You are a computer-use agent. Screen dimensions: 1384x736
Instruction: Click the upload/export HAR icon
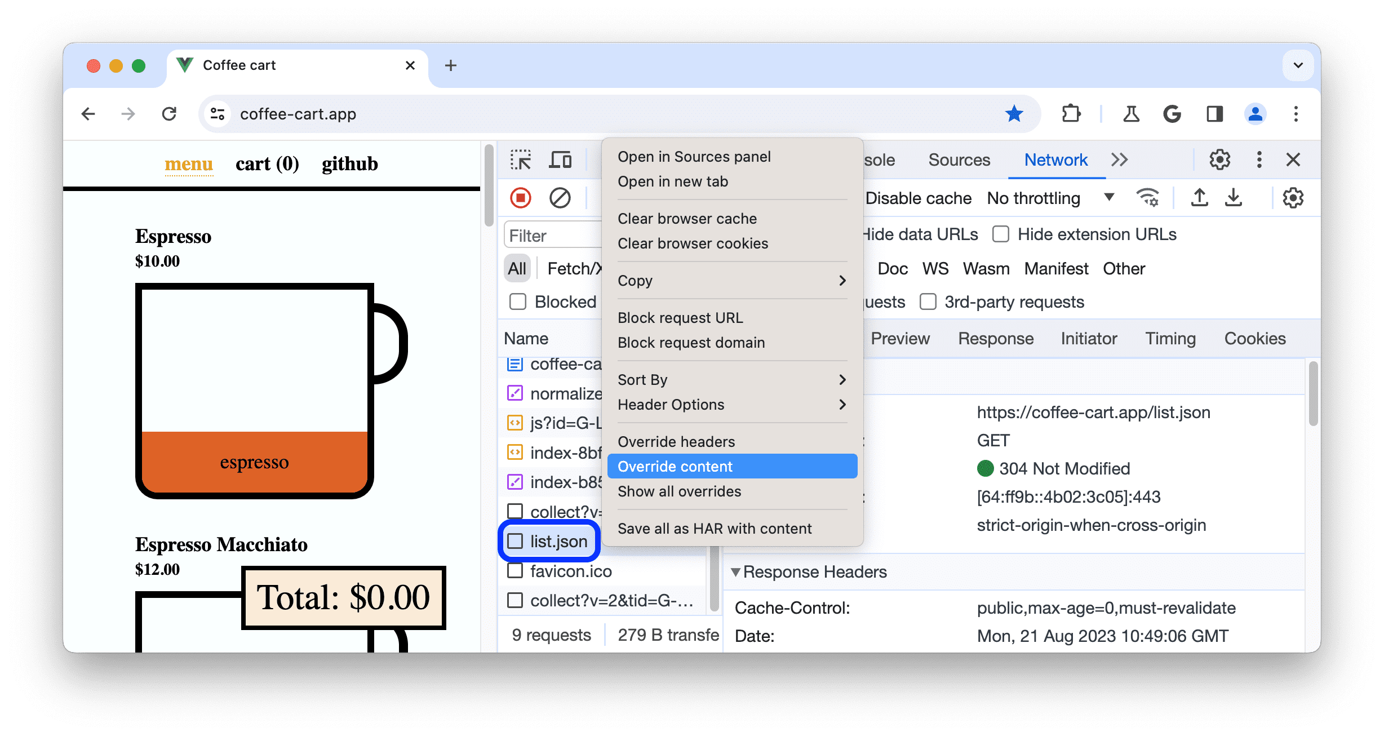pyautogui.click(x=1200, y=198)
